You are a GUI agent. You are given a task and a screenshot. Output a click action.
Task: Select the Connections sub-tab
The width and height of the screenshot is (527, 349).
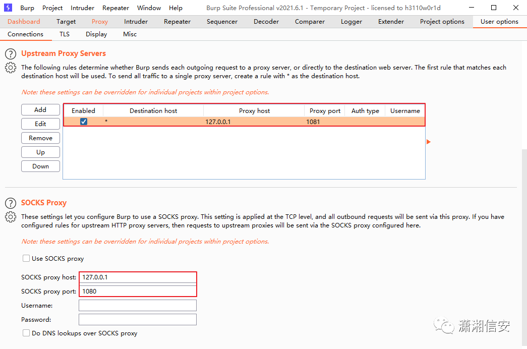point(26,34)
